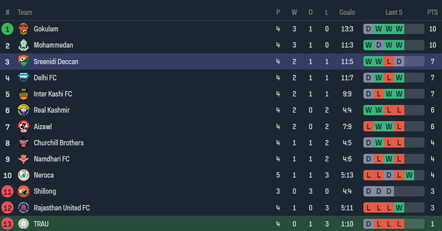Click Neroca's green W form badge
This screenshot has height=231, width=442.
pyautogui.click(x=409, y=176)
